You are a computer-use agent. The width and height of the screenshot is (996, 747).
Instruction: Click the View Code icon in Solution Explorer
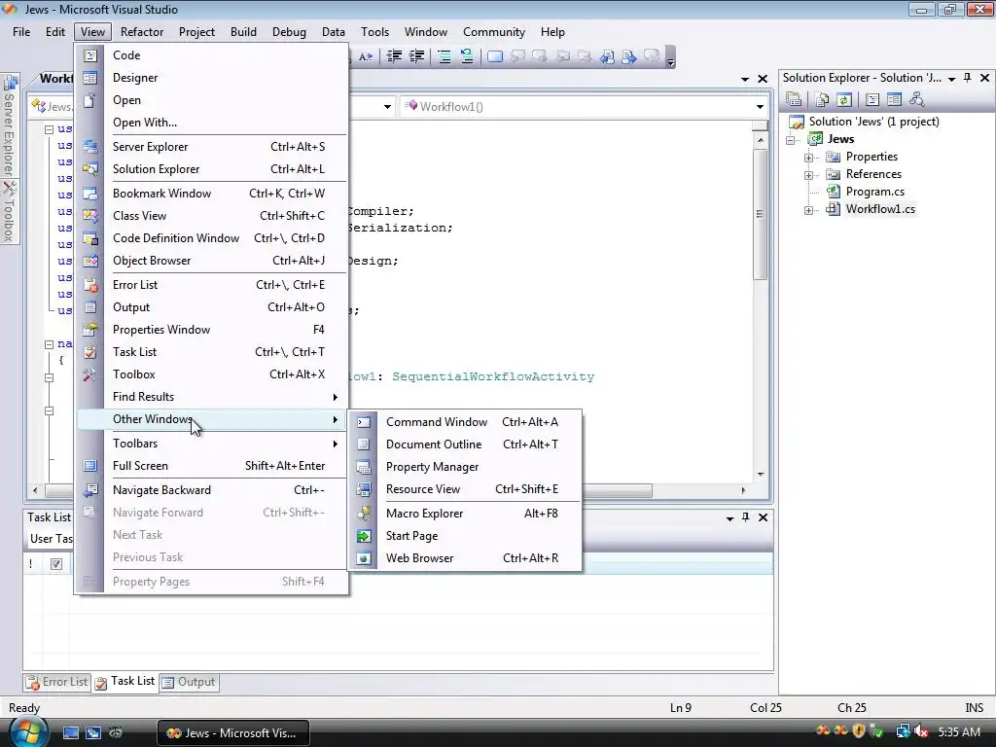(x=872, y=99)
